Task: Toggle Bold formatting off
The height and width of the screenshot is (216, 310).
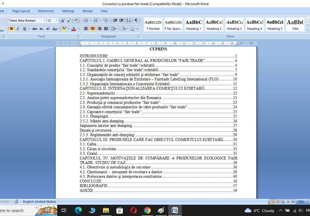Action: [x=11, y=29]
